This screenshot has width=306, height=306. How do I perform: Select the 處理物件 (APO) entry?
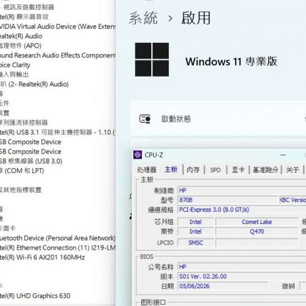click(x=21, y=46)
